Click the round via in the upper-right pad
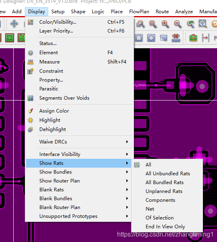This screenshot has height=242, width=217. (202, 86)
